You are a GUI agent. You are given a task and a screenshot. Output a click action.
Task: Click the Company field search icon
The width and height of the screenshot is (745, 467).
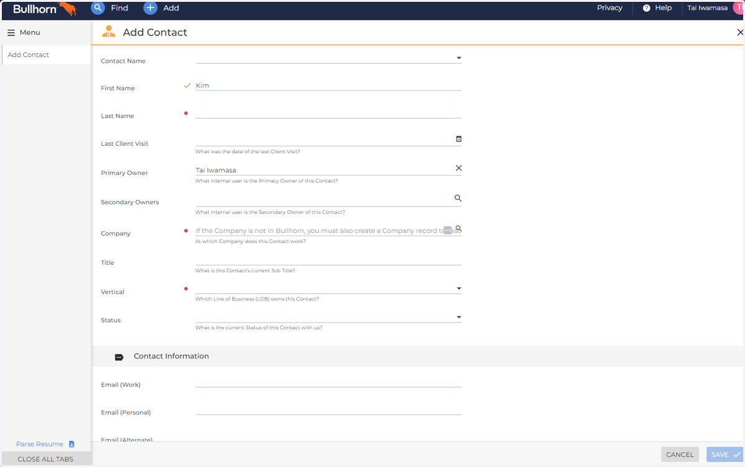pos(459,228)
